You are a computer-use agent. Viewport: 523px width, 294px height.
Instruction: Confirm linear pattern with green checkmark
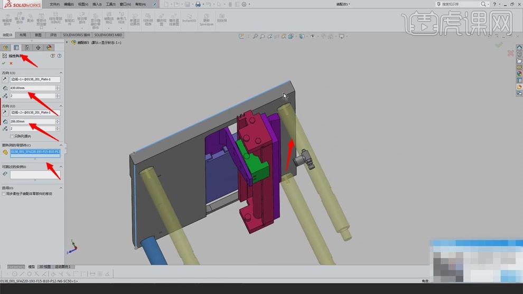[x=4, y=63]
